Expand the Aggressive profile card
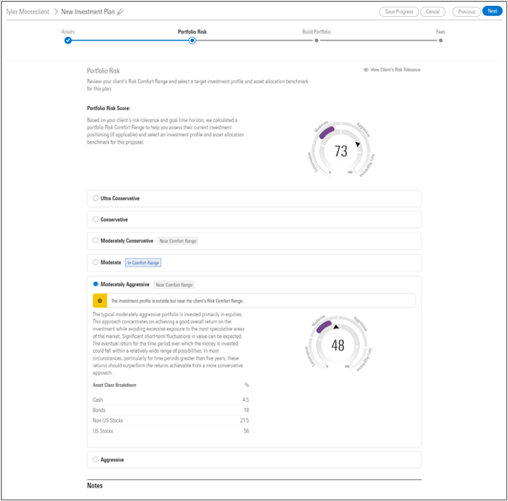The image size is (508, 501). tap(254, 460)
